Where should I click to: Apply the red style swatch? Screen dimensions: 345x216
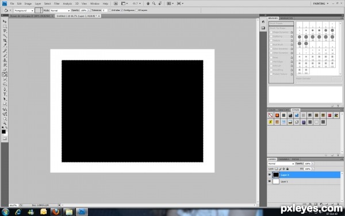pyautogui.click(x=329, y=115)
